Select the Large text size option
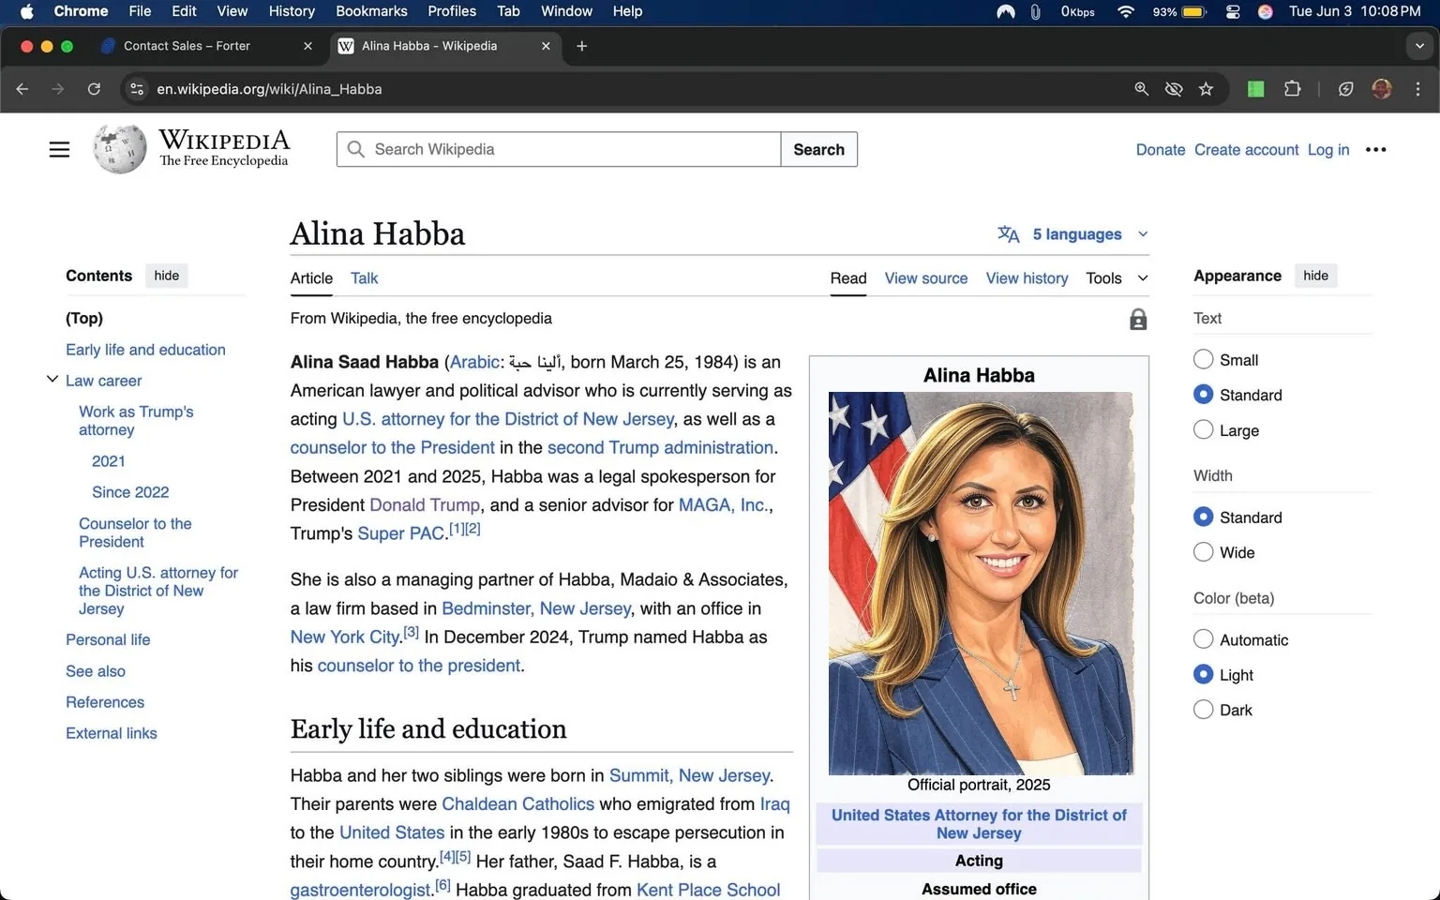This screenshot has height=900, width=1440. 1203,429
